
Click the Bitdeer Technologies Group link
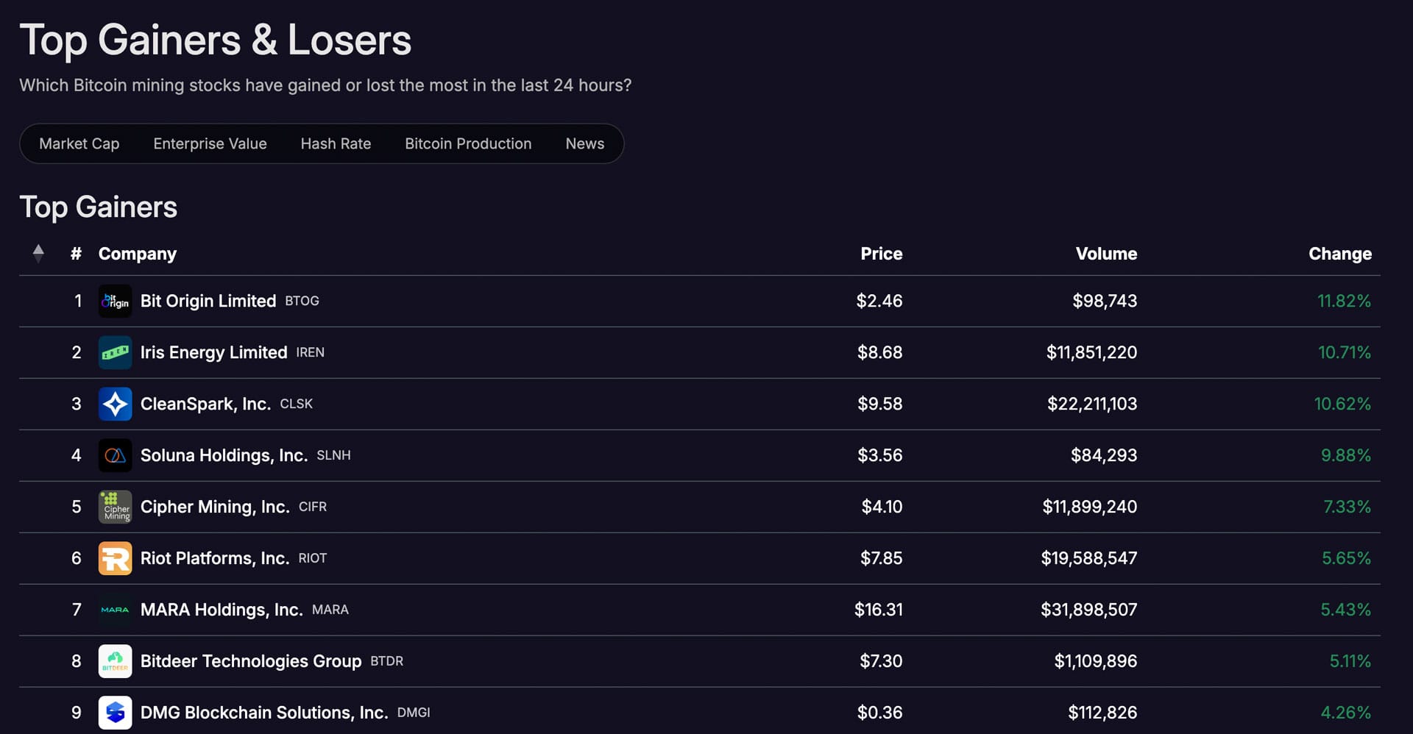[250, 661]
